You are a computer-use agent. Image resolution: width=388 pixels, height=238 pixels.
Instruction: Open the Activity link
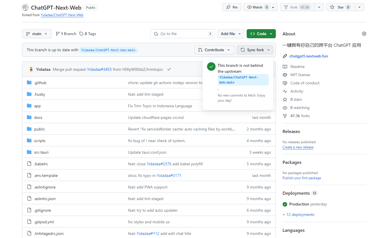(297, 91)
